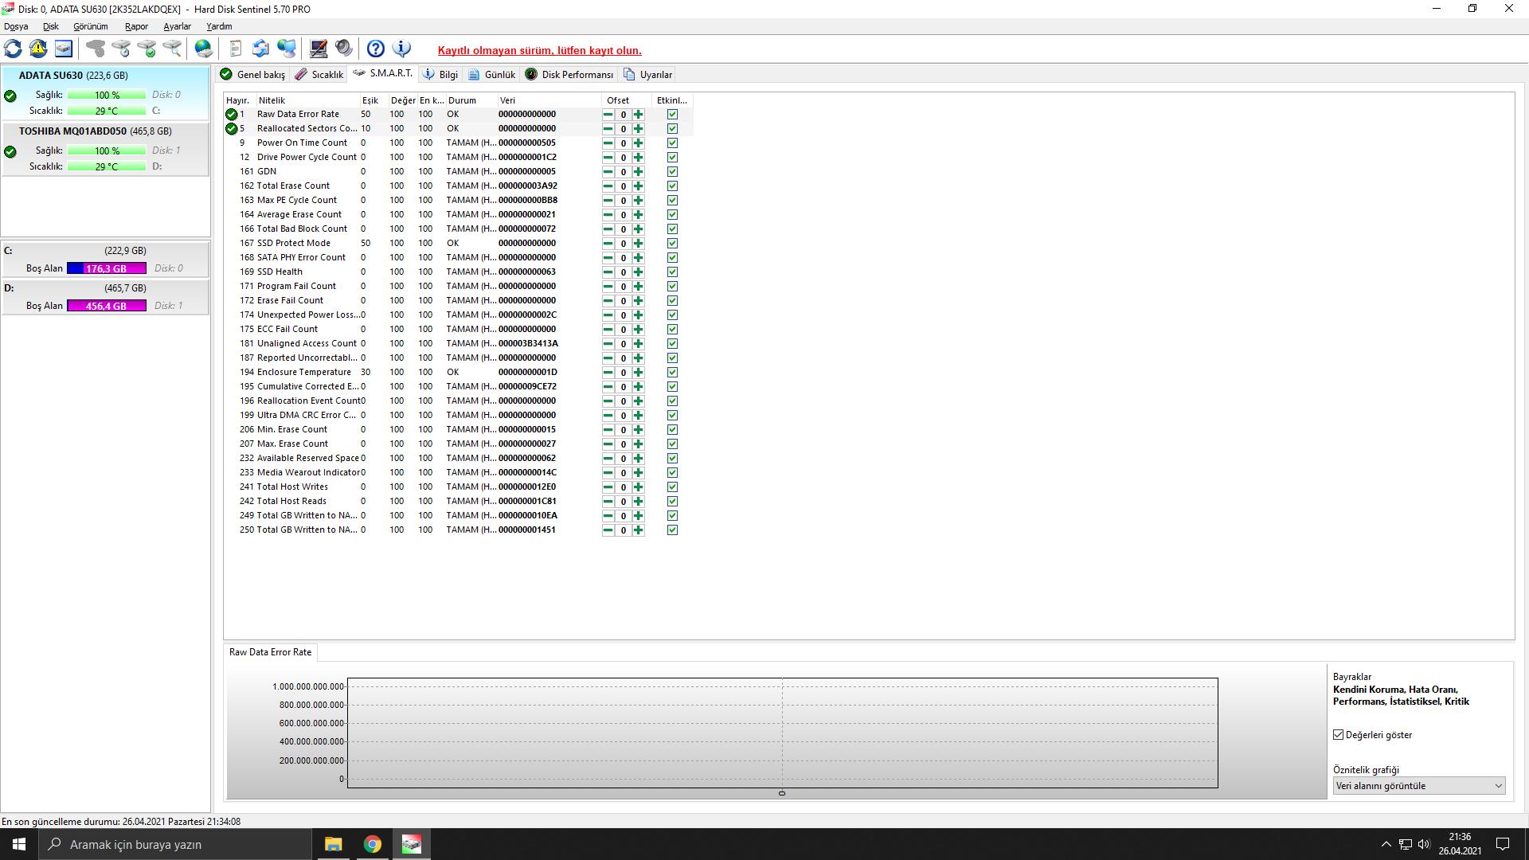Click the globe with disk icon
The height and width of the screenshot is (860, 1529).
click(204, 49)
